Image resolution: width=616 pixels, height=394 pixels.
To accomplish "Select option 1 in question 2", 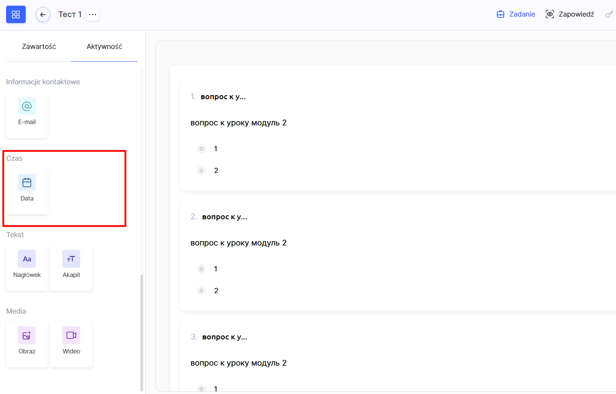I will click(x=201, y=269).
